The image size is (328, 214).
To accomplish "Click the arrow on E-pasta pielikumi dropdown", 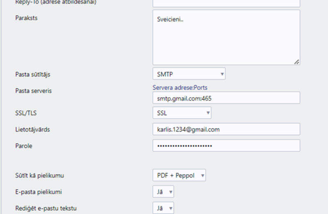I will (171, 191).
